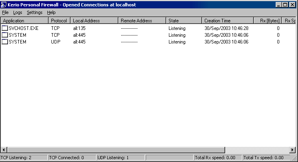Open the File menu
This screenshot has width=298, height=162.
pyautogui.click(x=5, y=12)
